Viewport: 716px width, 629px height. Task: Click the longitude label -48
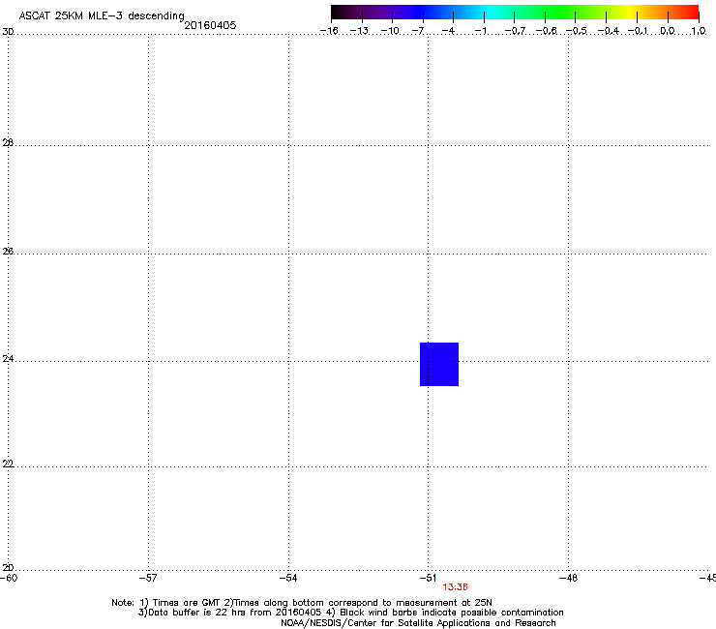point(568,579)
